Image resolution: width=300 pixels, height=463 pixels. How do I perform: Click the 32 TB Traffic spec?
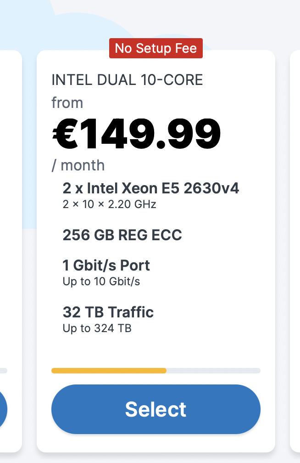(108, 312)
